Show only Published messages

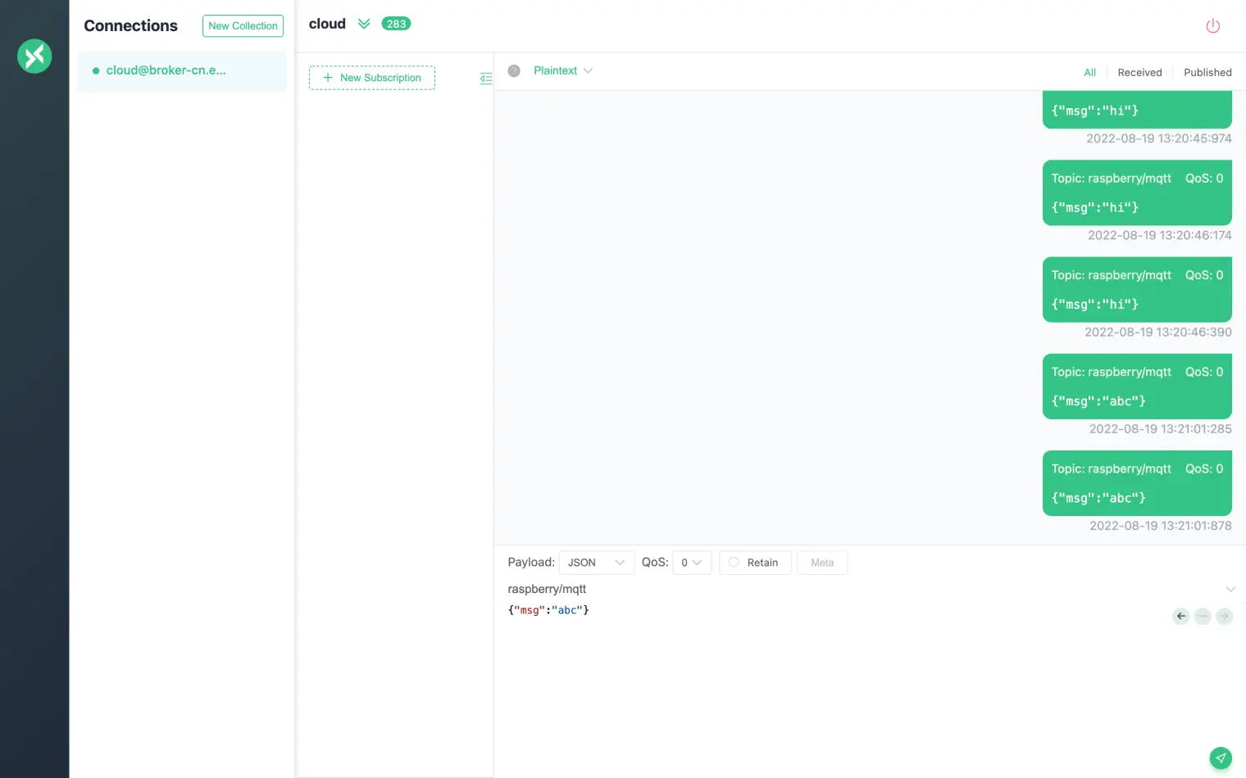1207,72
